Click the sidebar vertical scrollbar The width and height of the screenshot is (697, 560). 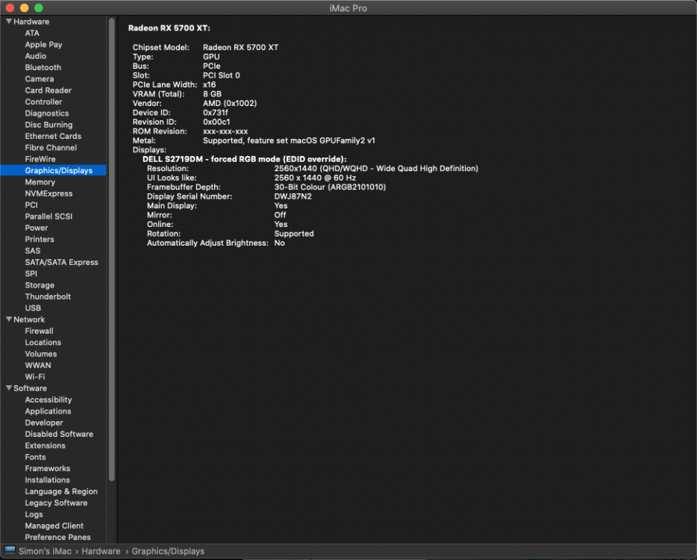112,249
